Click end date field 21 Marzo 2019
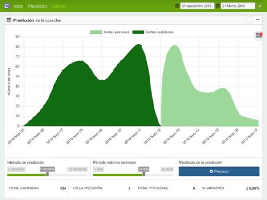The height and width of the screenshot is (200, 267). point(238,6)
